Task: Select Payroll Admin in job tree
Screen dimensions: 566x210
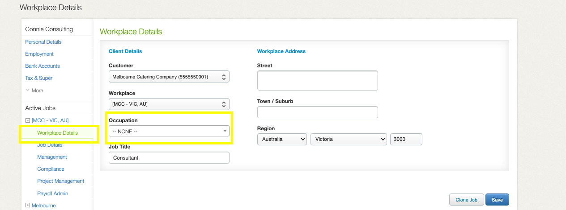Action: [x=53, y=194]
